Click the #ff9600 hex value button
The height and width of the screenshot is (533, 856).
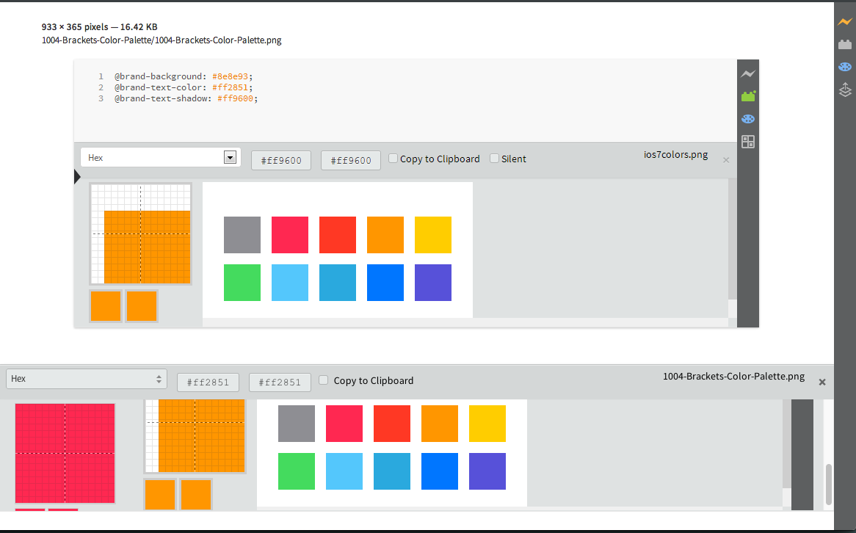[280, 159]
